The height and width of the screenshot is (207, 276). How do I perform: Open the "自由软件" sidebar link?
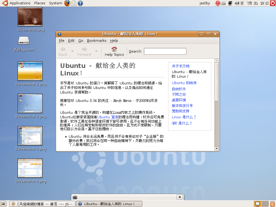(x=179, y=89)
